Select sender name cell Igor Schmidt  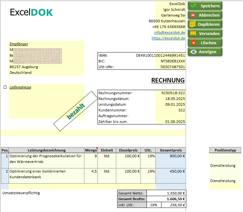(x=174, y=10)
